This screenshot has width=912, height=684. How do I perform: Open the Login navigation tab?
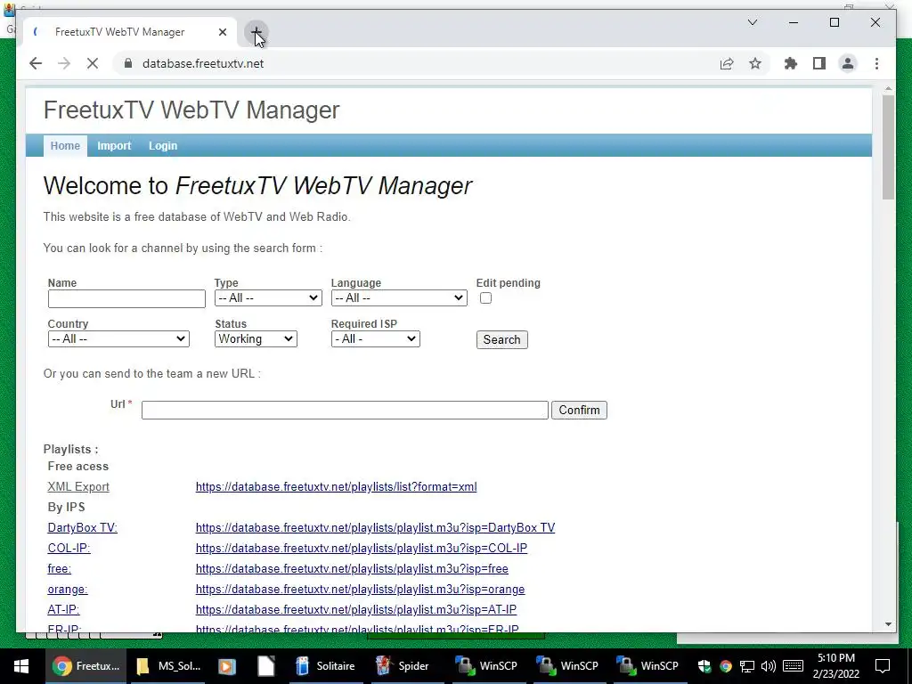pos(163,145)
